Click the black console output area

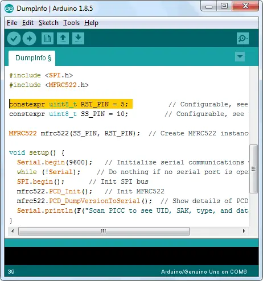(131, 256)
